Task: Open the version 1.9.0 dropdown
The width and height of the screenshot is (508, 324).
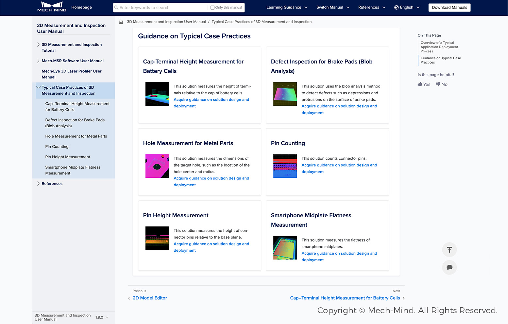Action: pyautogui.click(x=102, y=317)
